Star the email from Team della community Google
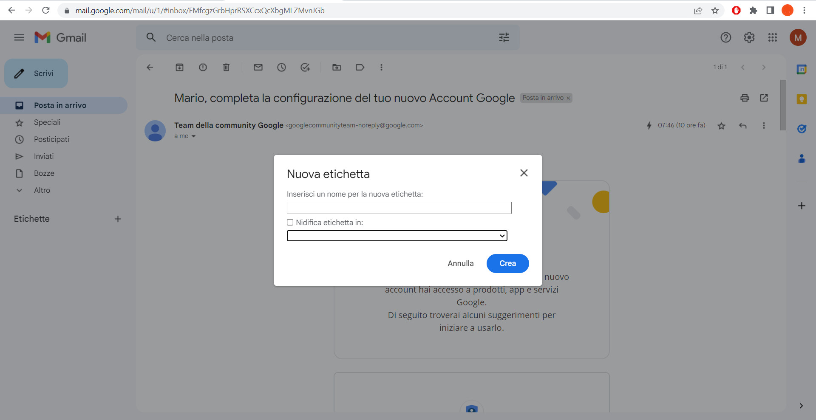816x420 pixels. [721, 126]
